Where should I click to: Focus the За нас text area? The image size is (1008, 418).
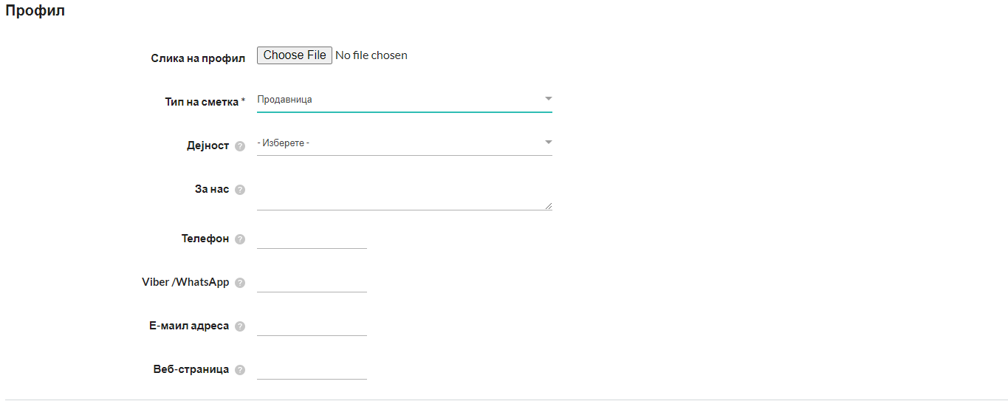(x=399, y=193)
